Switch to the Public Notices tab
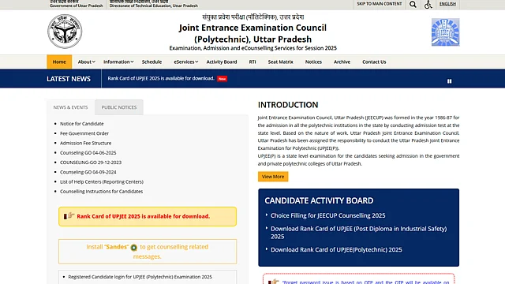The height and width of the screenshot is (284, 505). [x=119, y=107]
